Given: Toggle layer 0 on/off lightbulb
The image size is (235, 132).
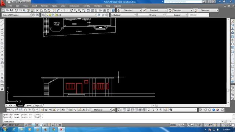Looking at the screenshot, I should (47, 15).
